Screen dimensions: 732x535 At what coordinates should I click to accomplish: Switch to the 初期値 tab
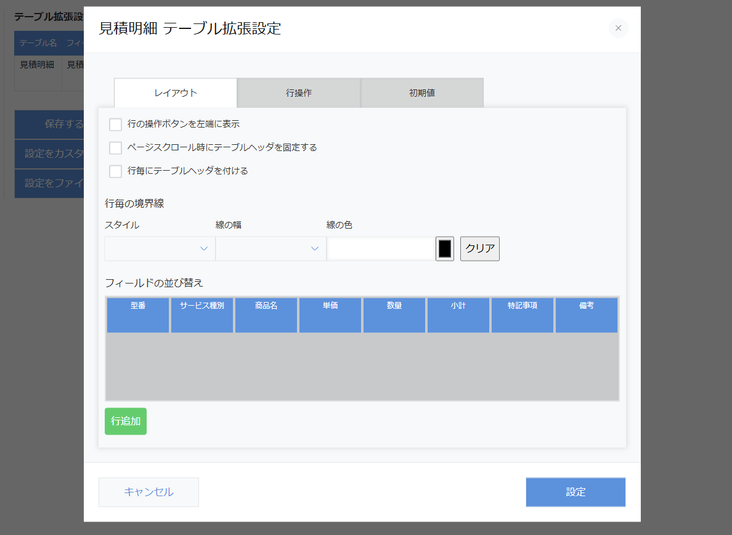coord(421,92)
